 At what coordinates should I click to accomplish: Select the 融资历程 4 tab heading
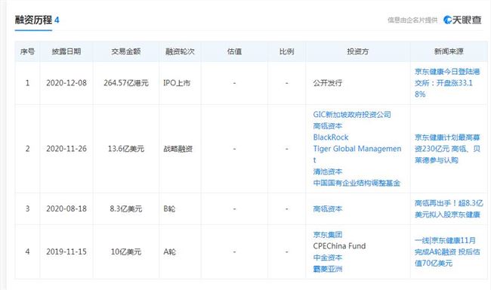[x=37, y=20]
